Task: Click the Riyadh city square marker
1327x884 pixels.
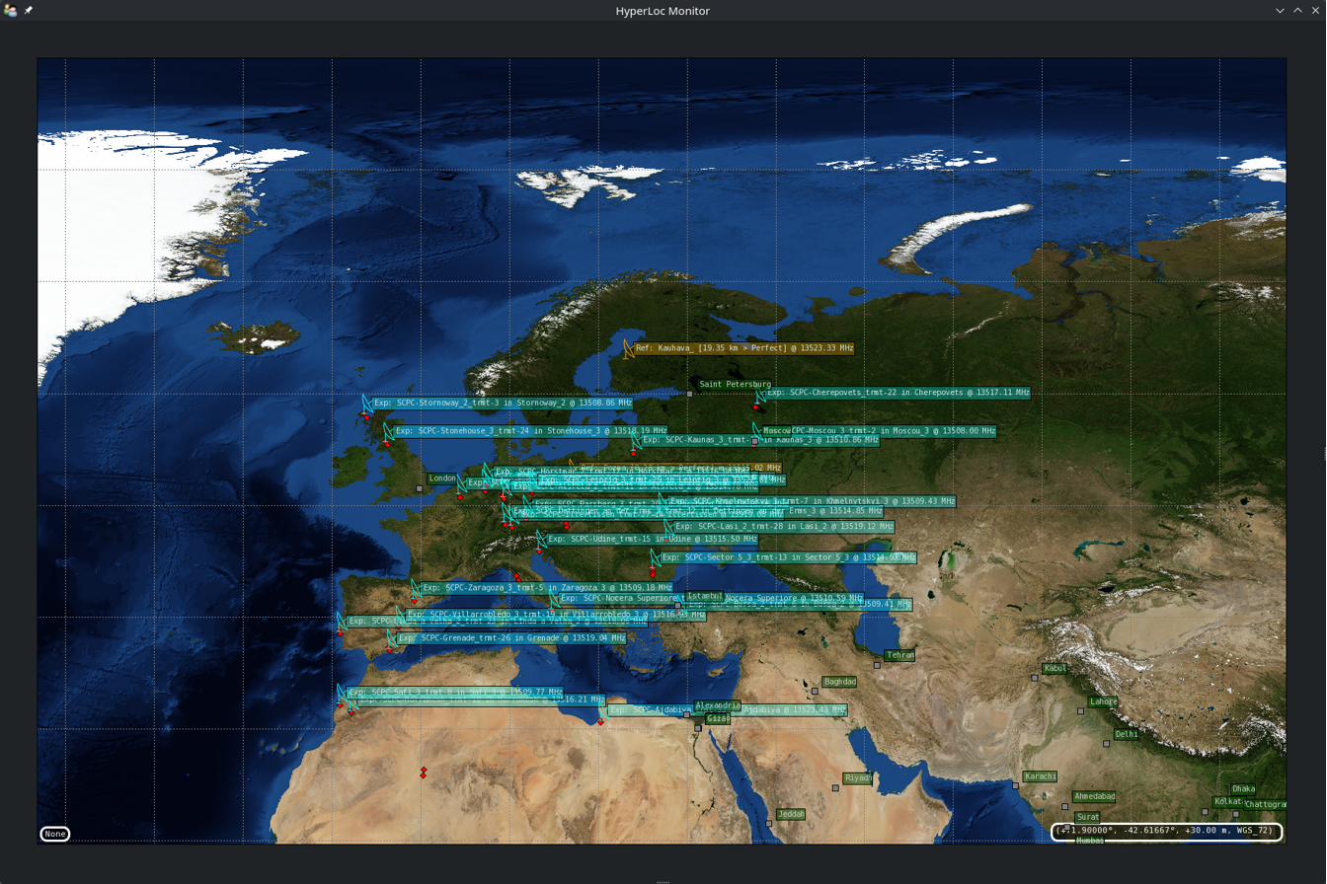Action: pyautogui.click(x=835, y=787)
